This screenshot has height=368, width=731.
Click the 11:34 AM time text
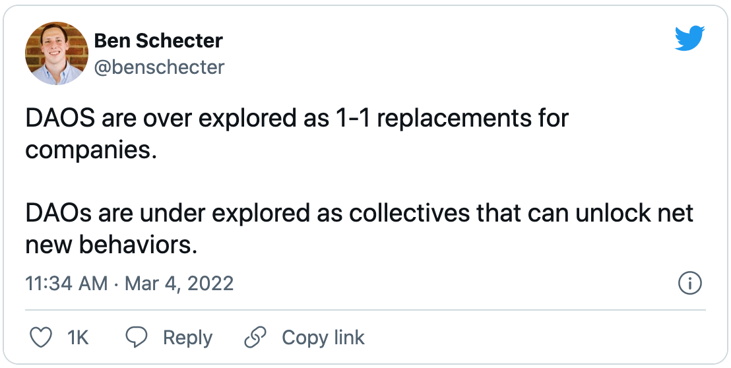[x=66, y=284]
